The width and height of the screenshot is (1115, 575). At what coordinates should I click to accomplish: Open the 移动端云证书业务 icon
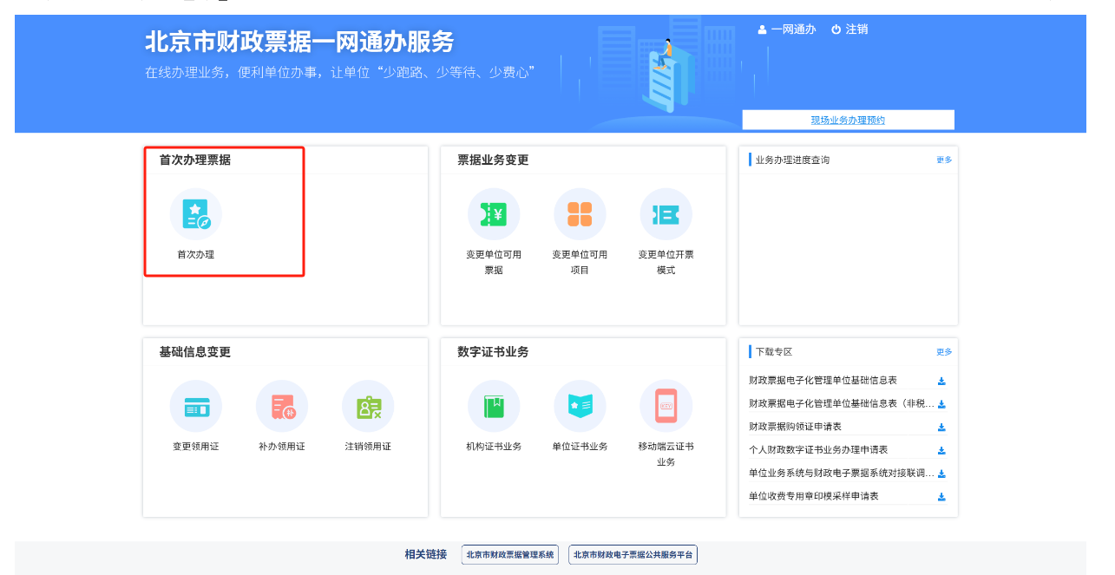tap(666, 406)
